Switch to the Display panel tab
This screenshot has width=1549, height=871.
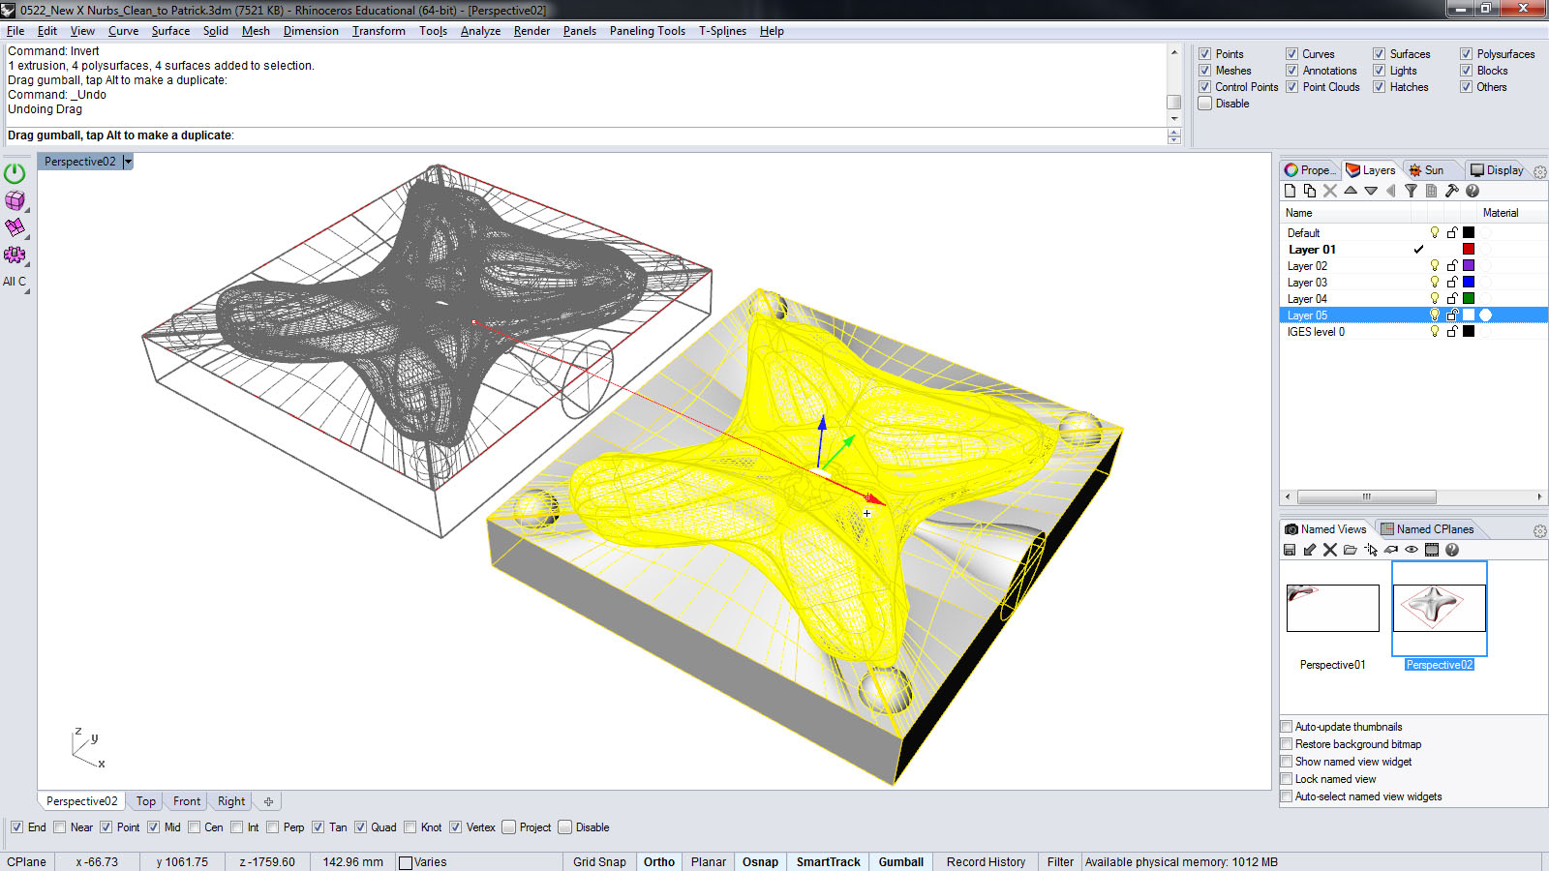(1497, 170)
